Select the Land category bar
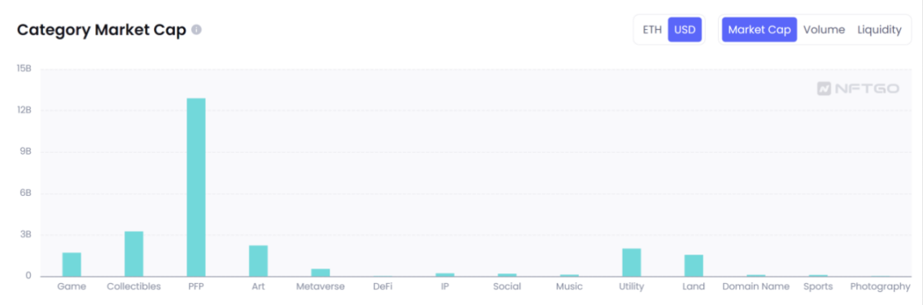The width and height of the screenshot is (923, 305). 694,266
